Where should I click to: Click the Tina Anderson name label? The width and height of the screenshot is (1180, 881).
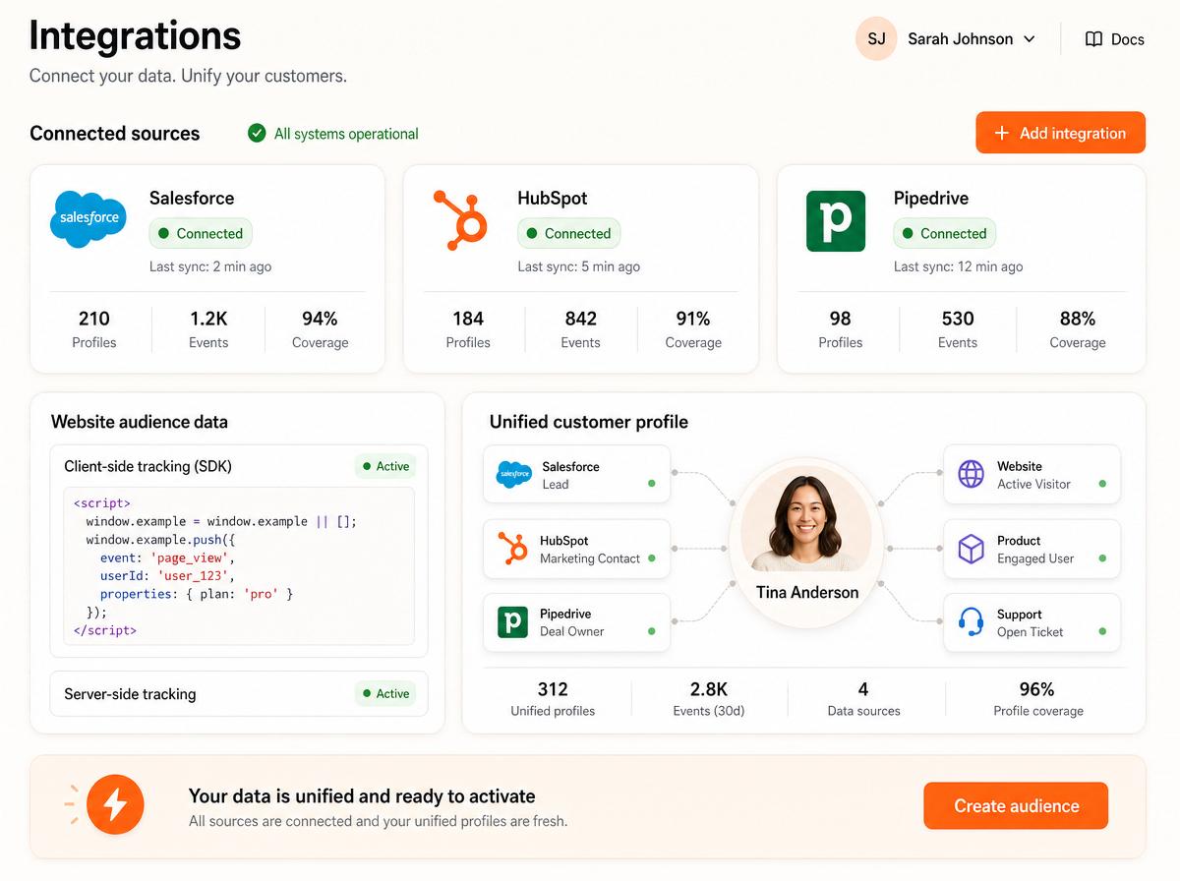pyautogui.click(x=807, y=593)
